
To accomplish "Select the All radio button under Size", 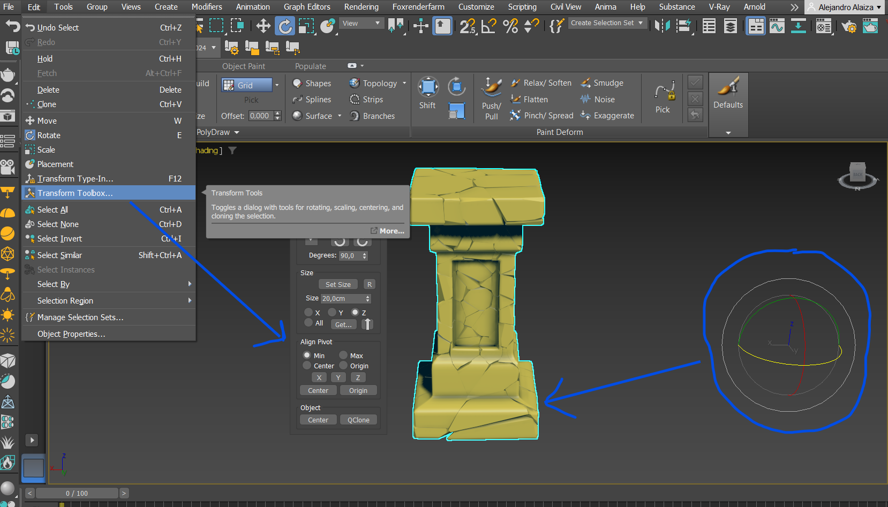I will click(x=308, y=322).
